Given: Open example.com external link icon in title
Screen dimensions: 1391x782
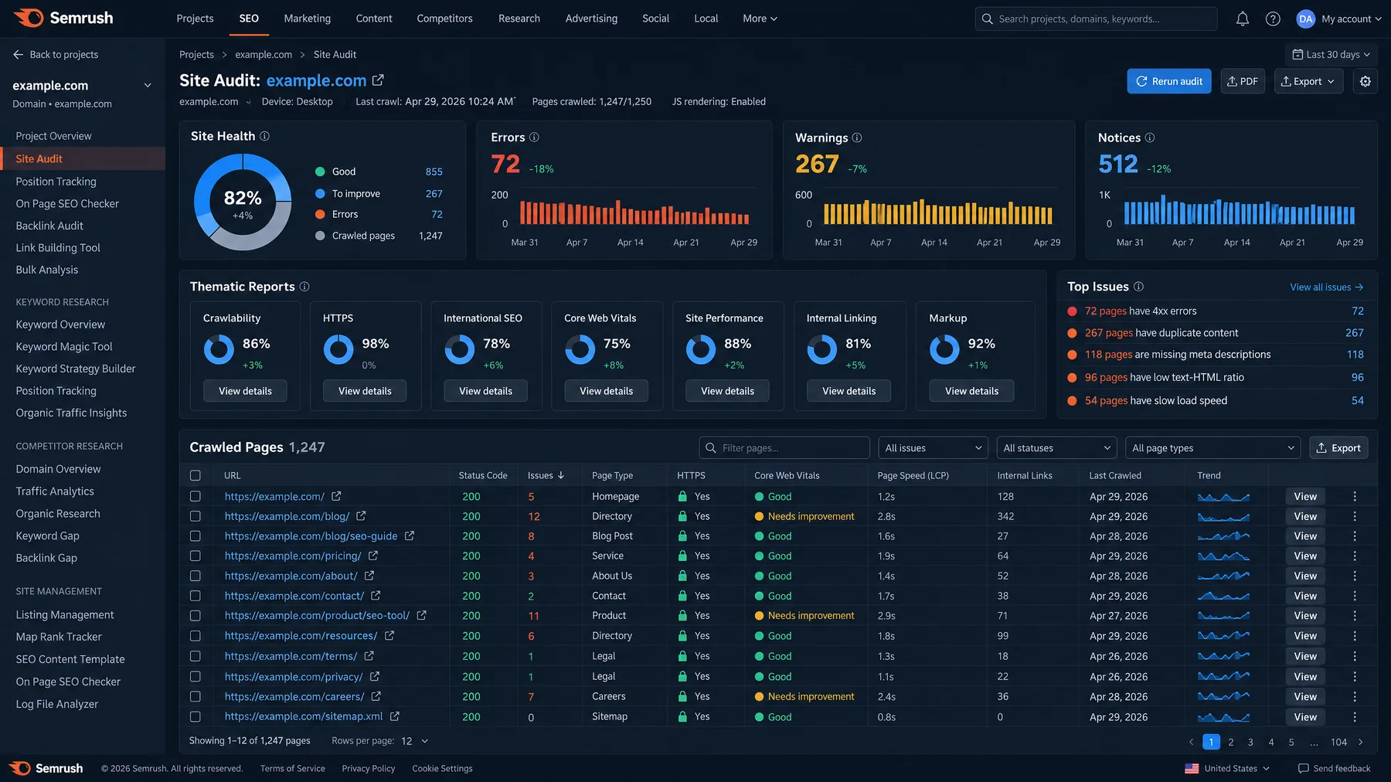Looking at the screenshot, I should 378,80.
